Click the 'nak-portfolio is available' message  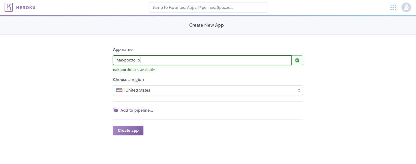tap(134, 70)
